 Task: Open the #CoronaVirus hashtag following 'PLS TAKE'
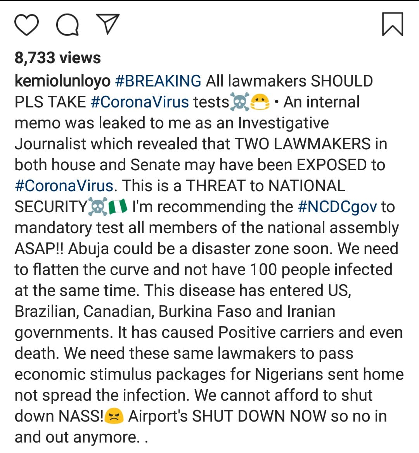tap(140, 102)
